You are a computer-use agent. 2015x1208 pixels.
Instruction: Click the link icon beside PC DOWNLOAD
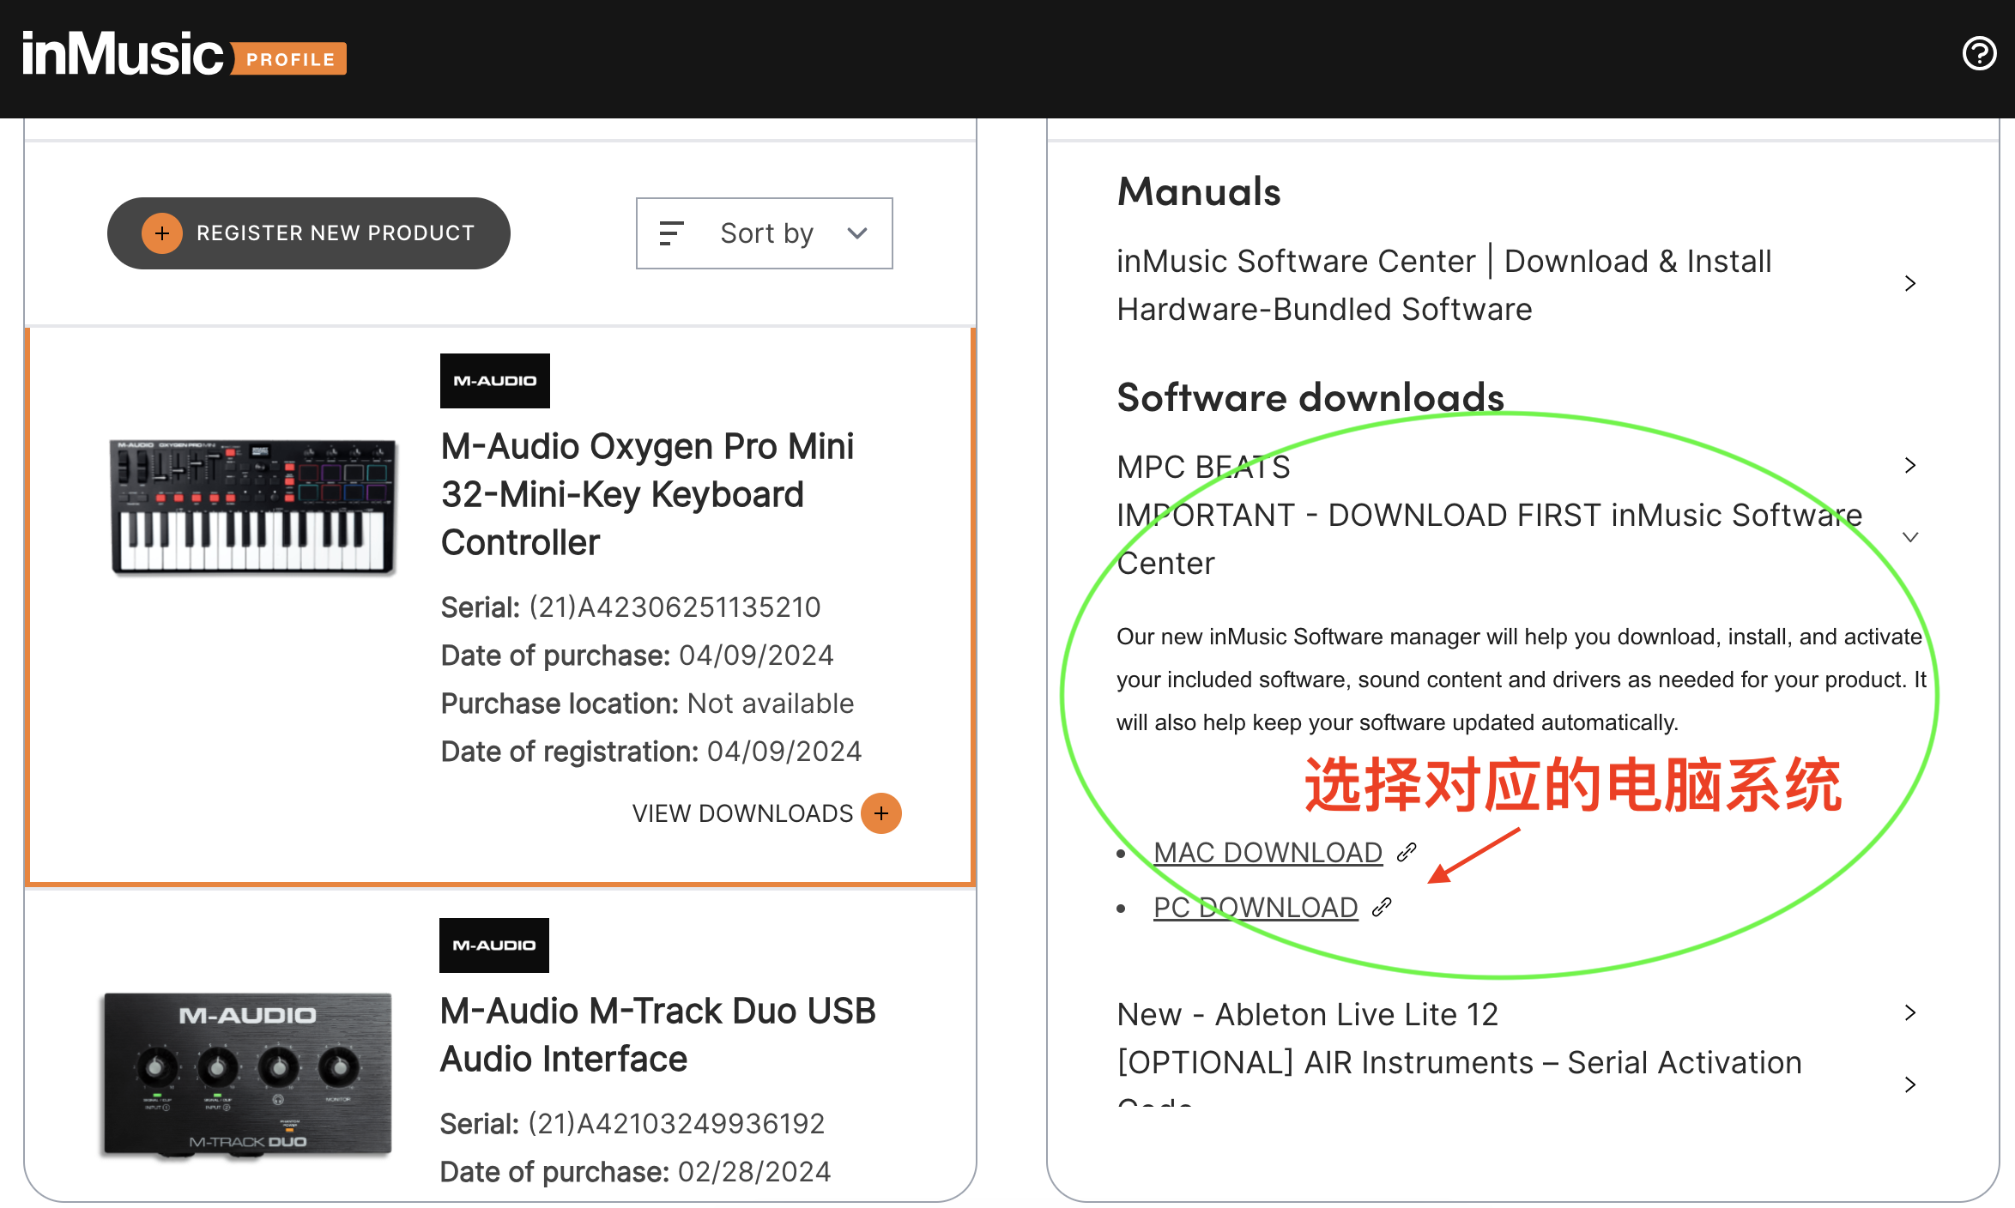coord(1382,907)
